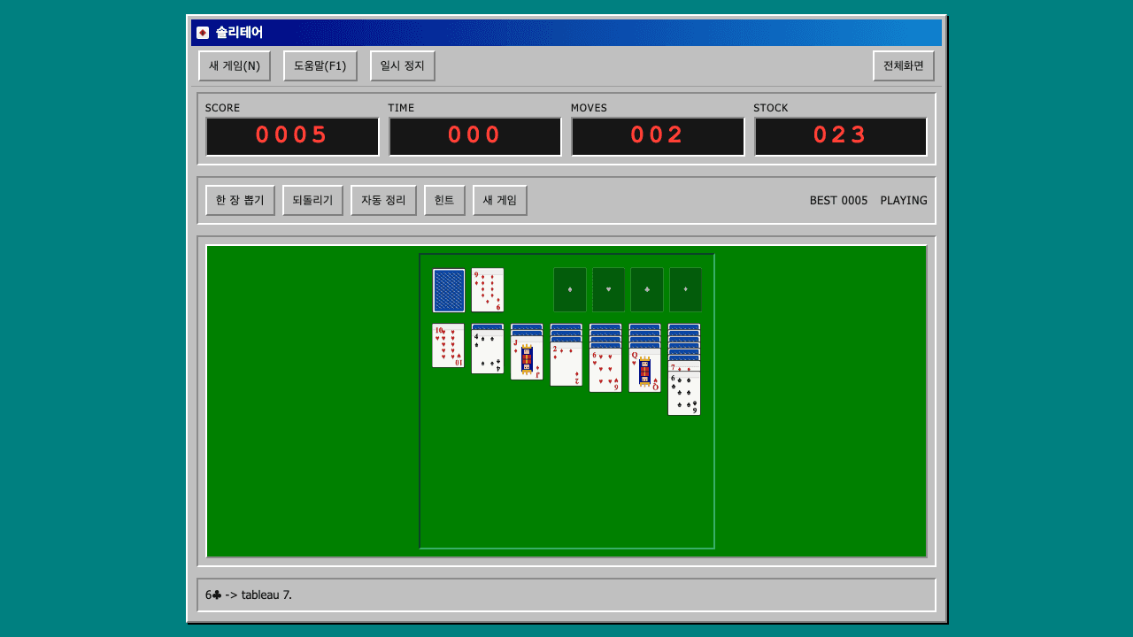Image resolution: width=1133 pixels, height=637 pixels.
Task: Click the spade foundation slot
Action: [570, 290]
